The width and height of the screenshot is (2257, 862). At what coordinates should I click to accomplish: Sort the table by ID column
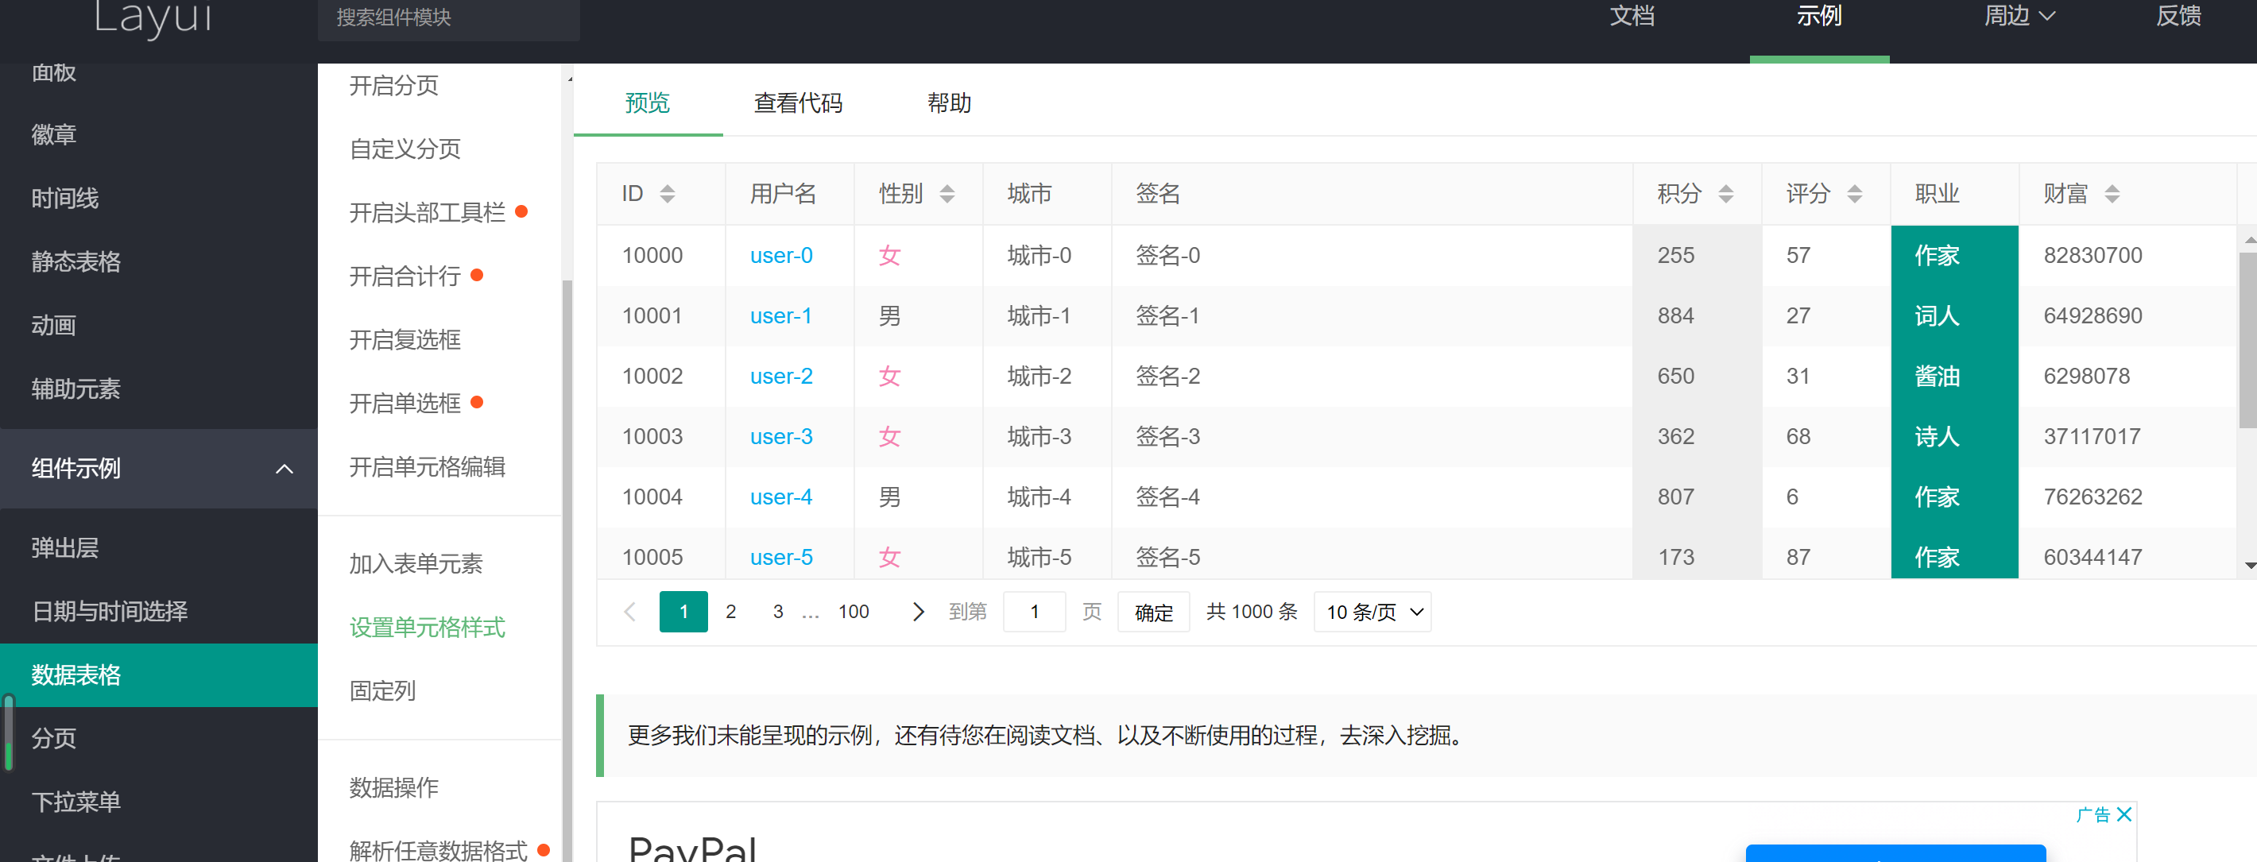668,194
